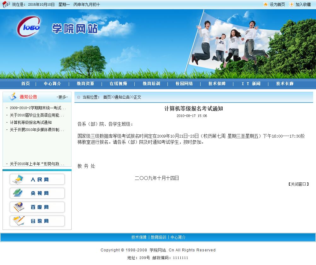The image size is (316, 265).
Task: Click the lunar date 丙申年九月初十
Action: coord(87,4)
